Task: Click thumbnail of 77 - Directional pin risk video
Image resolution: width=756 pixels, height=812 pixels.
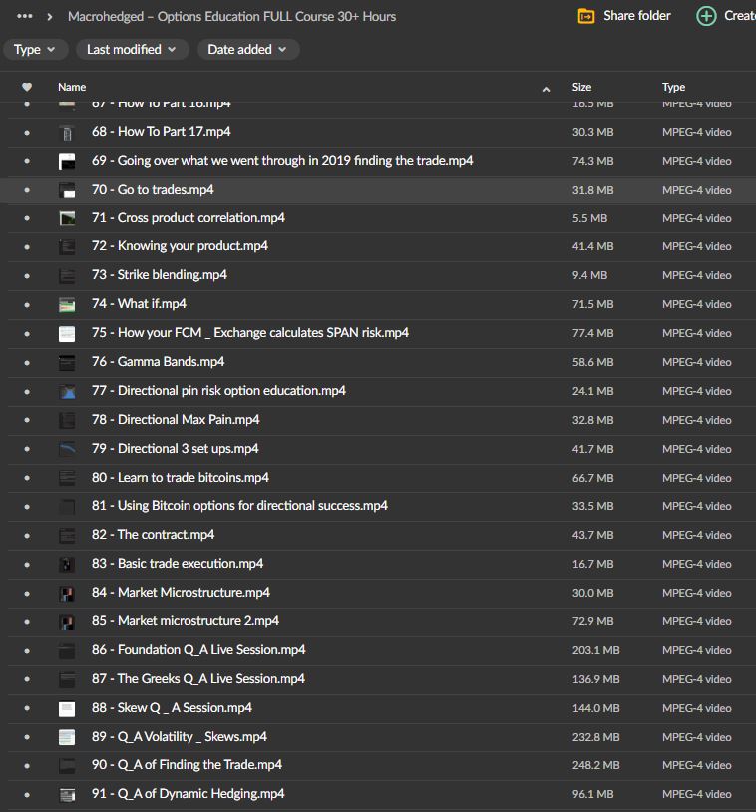Action: pos(67,392)
